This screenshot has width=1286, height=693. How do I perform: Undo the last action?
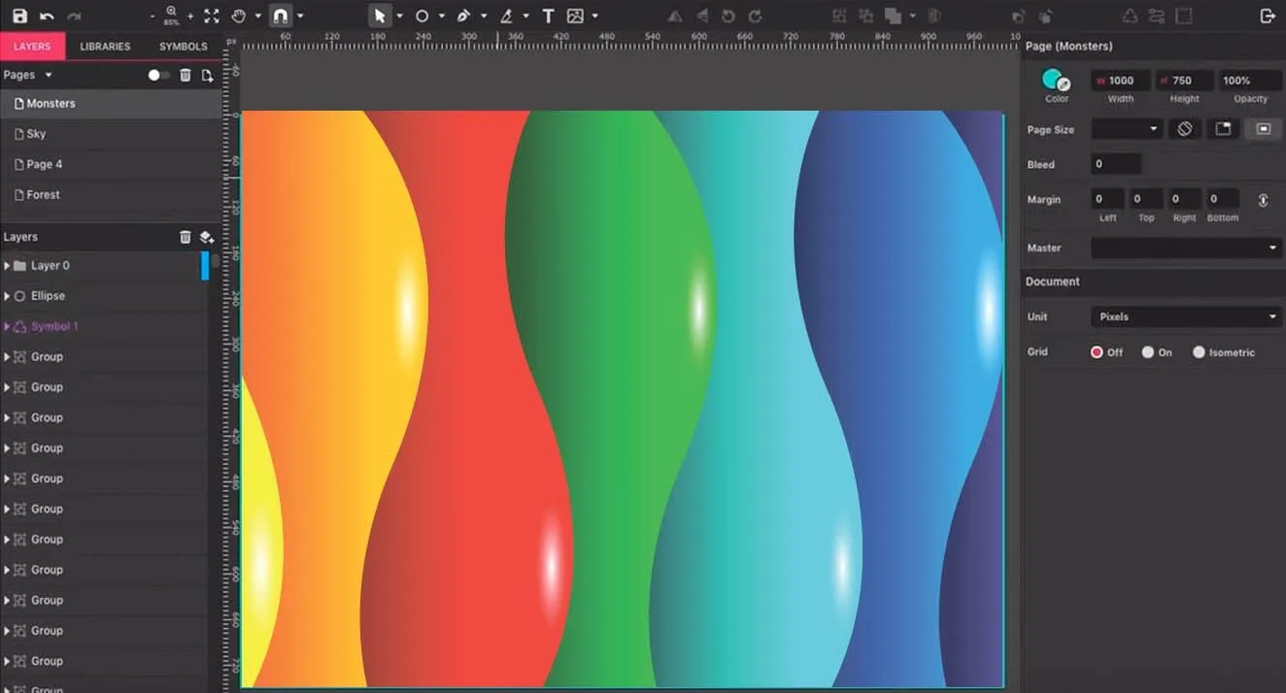tap(47, 16)
